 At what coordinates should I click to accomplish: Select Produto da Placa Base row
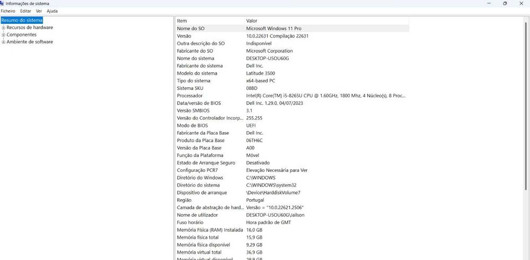(292, 140)
